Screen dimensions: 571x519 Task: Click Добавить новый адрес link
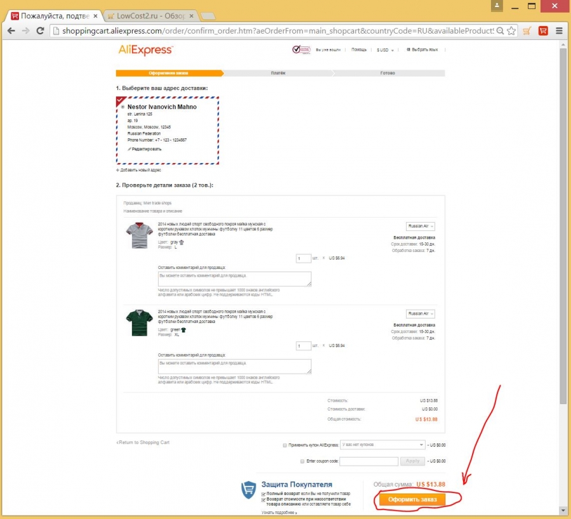coord(139,170)
